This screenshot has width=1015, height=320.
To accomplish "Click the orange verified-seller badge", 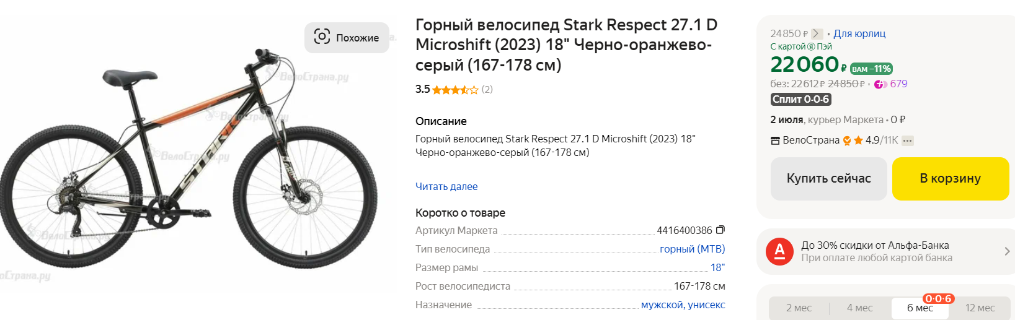I will tap(847, 141).
